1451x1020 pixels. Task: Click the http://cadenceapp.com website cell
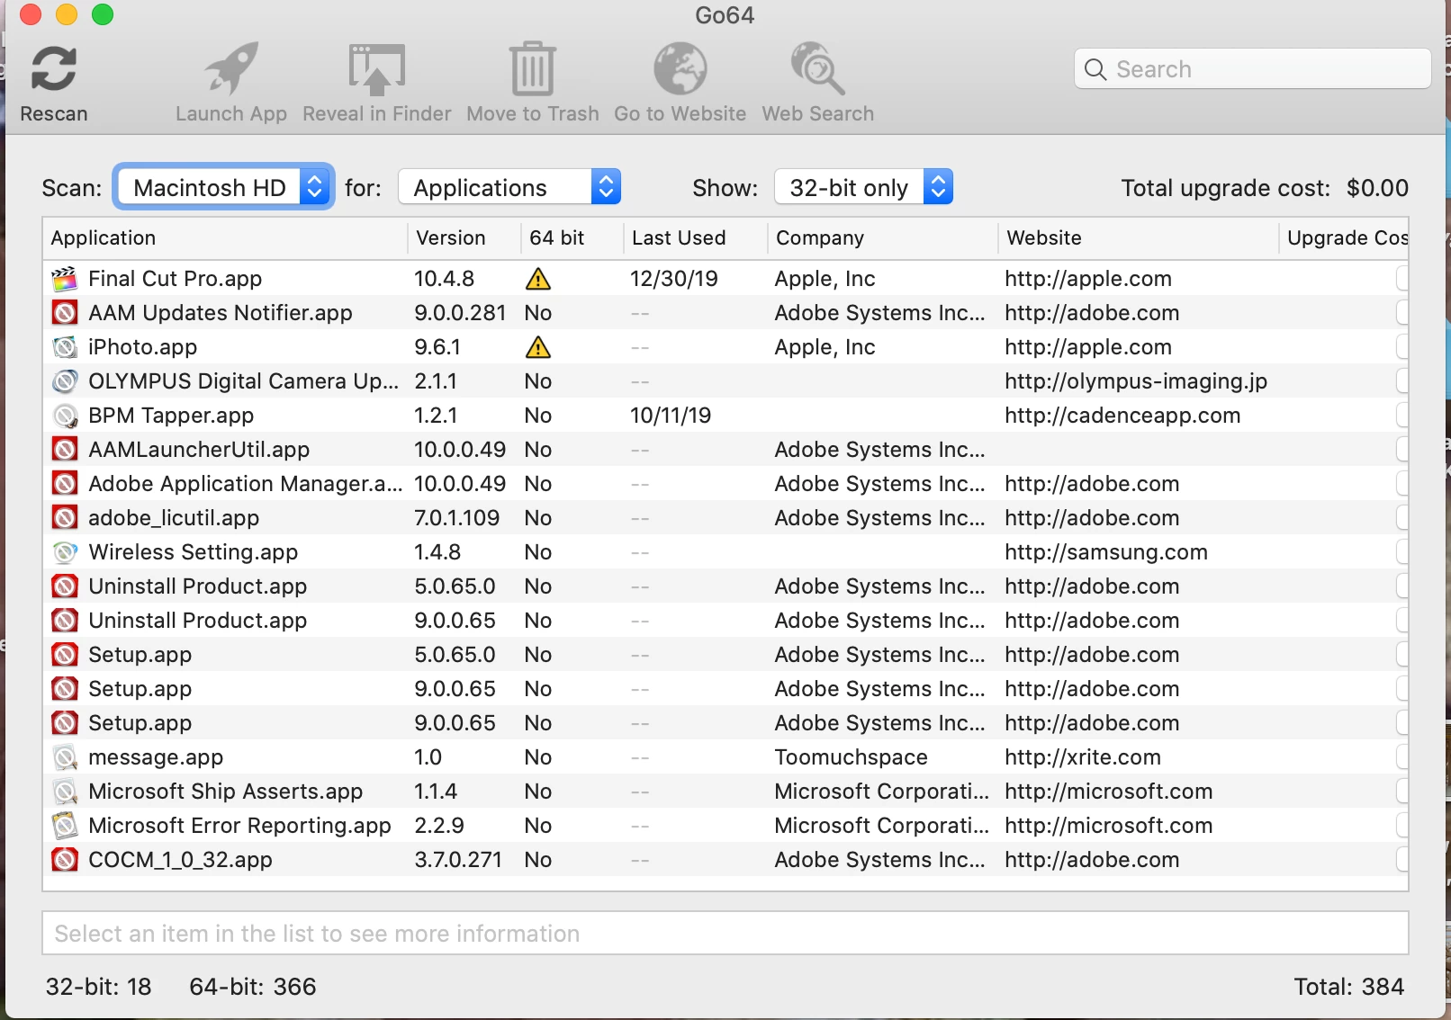pos(1122,416)
